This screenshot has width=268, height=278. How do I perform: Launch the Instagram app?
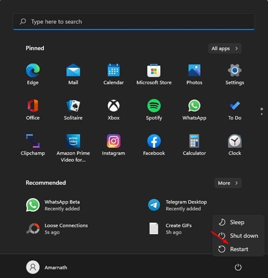click(113, 145)
